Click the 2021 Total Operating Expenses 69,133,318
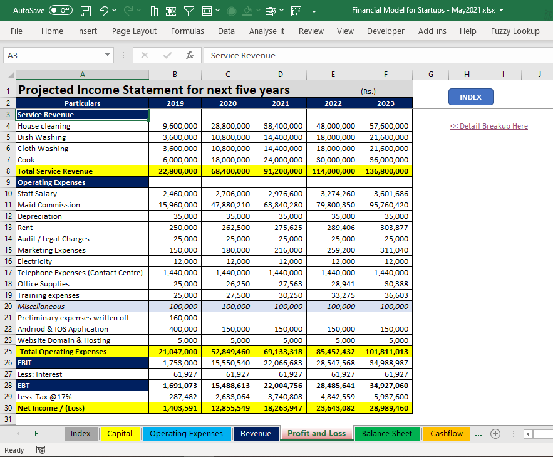 point(280,352)
